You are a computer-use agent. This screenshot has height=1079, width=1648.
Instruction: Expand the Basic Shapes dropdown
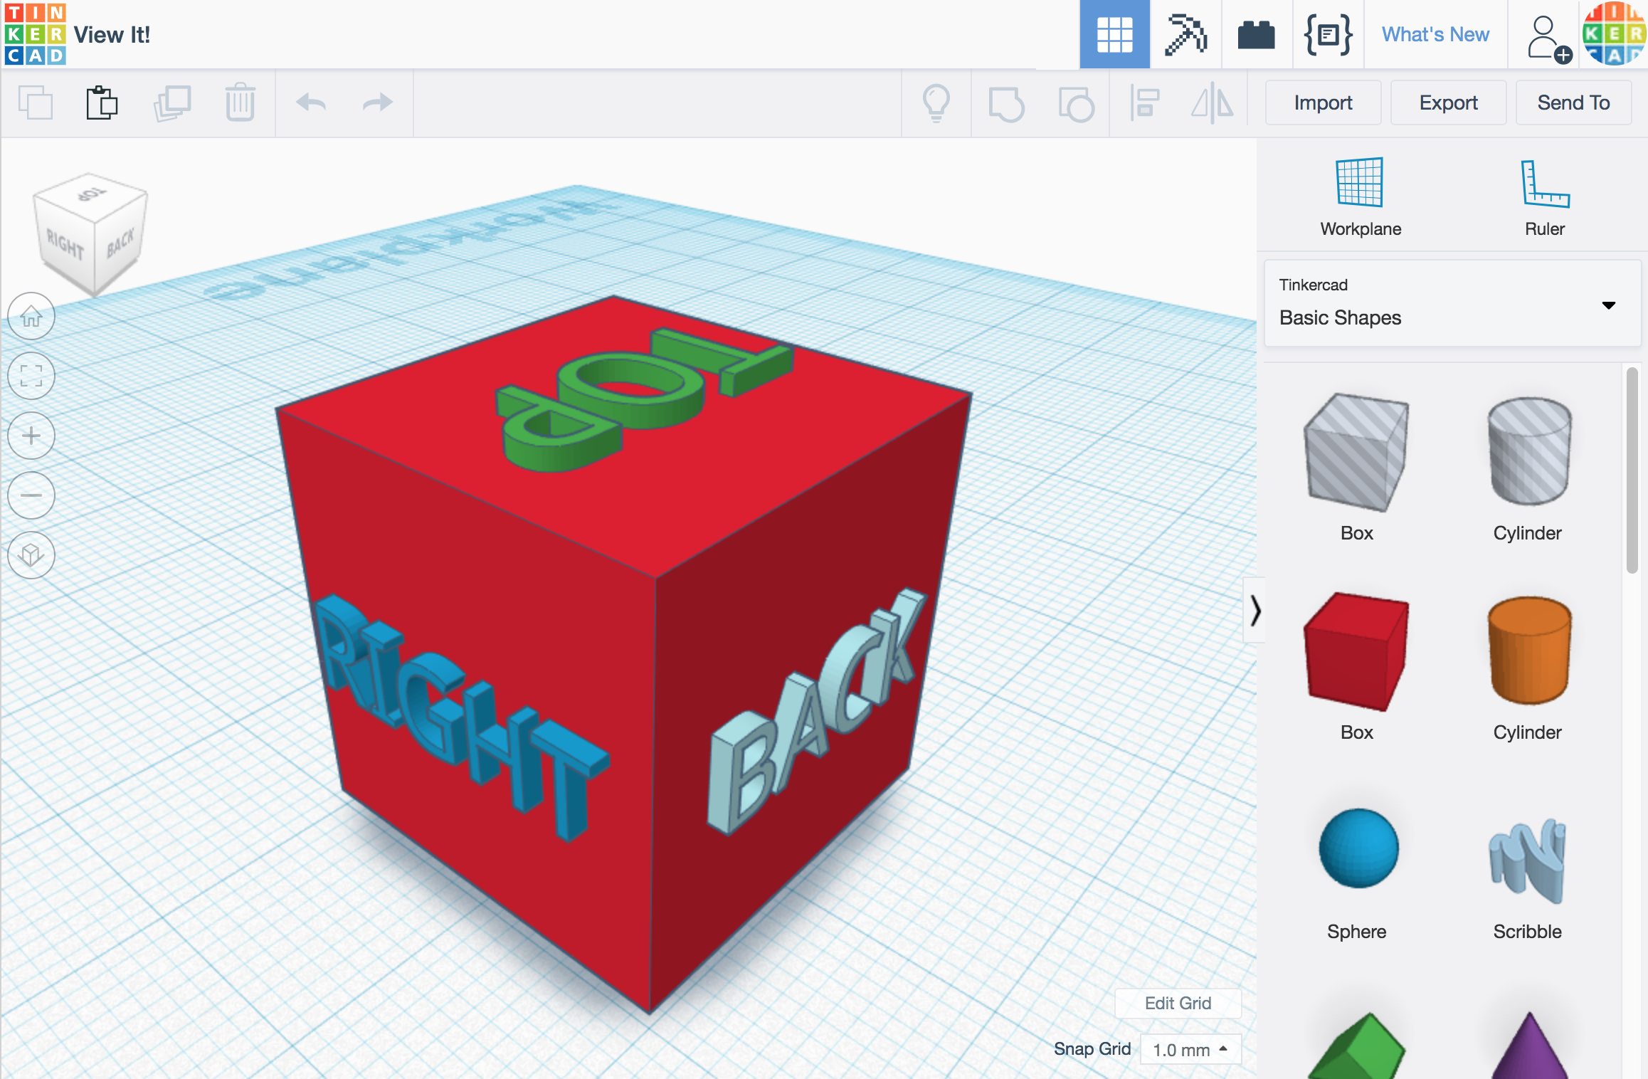pos(1452,304)
